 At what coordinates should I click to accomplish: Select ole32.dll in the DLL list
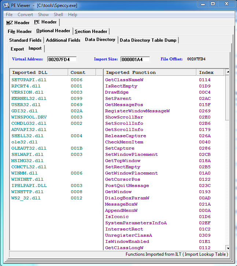point(25,142)
